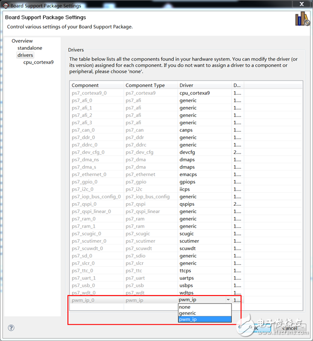Viewport: 313px width, 341px height.
Task: Click the Component column header
Action: tap(85, 85)
